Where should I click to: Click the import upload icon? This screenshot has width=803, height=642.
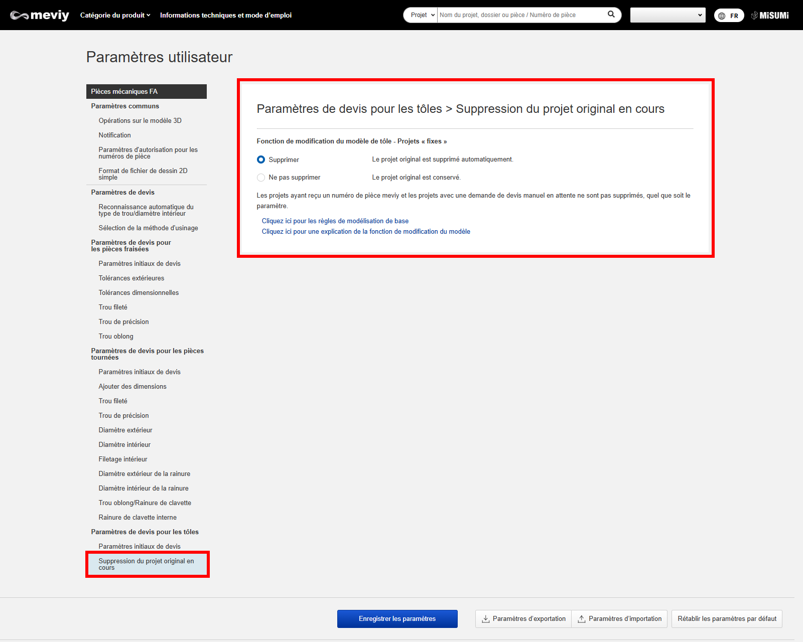[581, 619]
